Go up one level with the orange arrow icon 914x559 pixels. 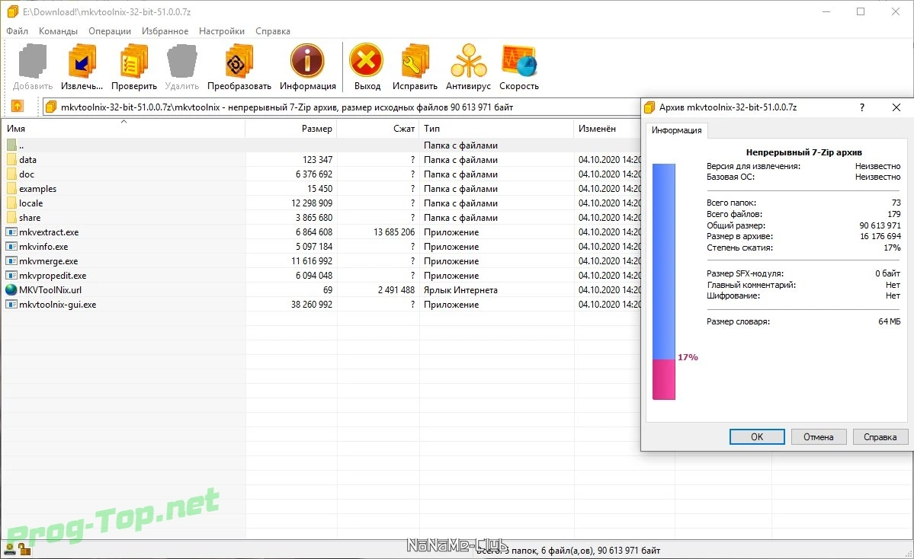18,107
